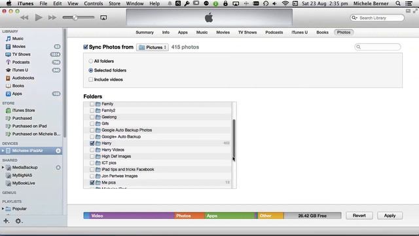Click the Previous track rewind button
The height and width of the screenshot is (236, 419).
pos(24,18)
